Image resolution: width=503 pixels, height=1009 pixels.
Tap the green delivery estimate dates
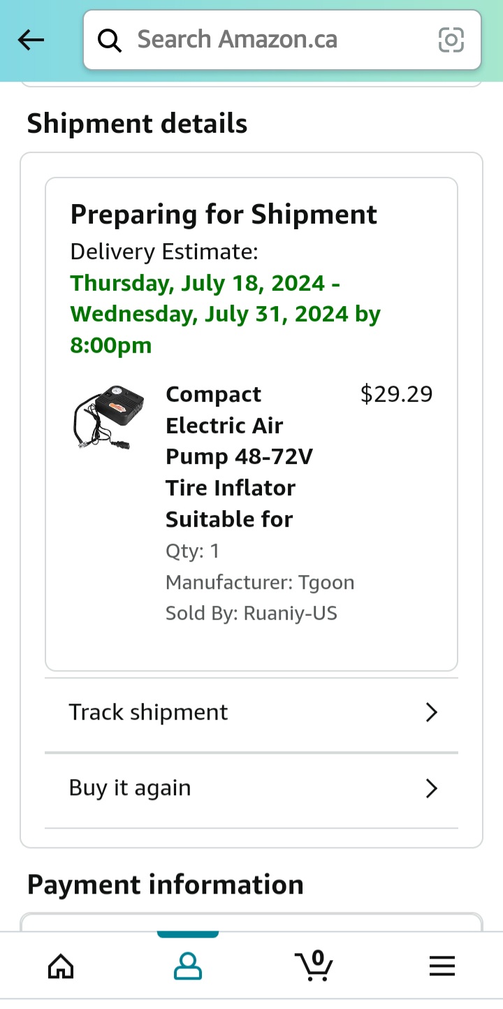click(x=225, y=314)
